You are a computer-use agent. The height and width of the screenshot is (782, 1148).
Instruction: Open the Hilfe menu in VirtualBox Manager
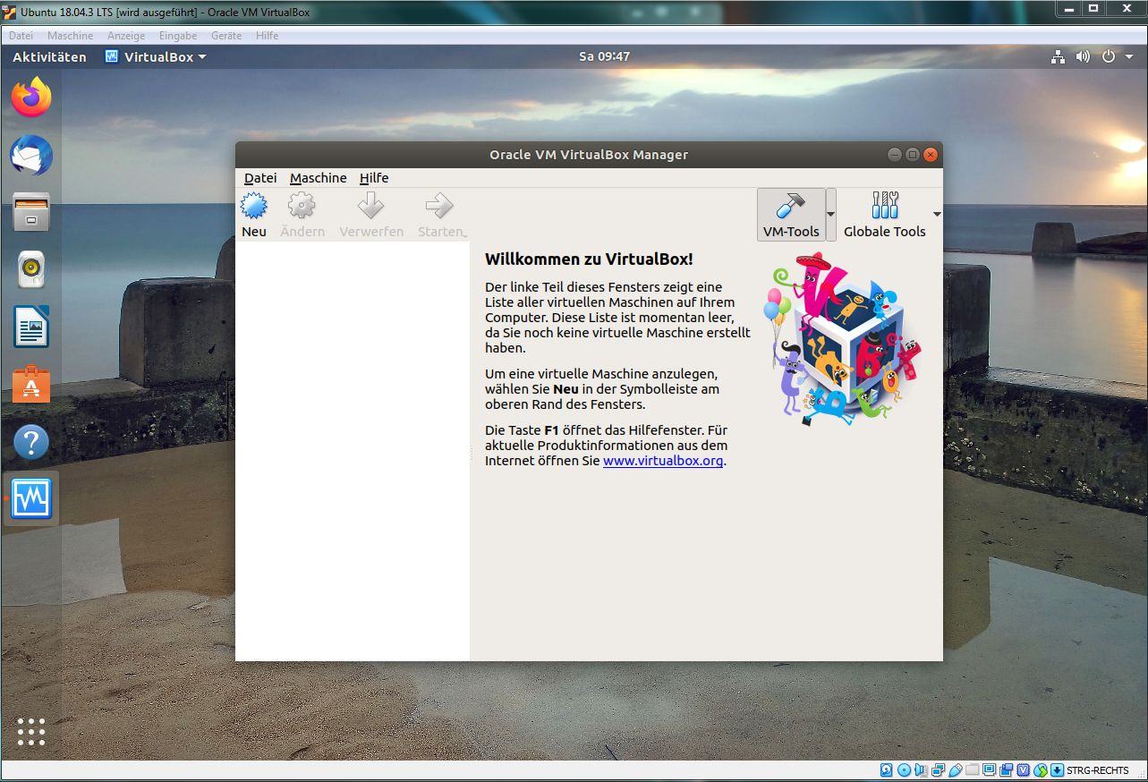coord(374,178)
